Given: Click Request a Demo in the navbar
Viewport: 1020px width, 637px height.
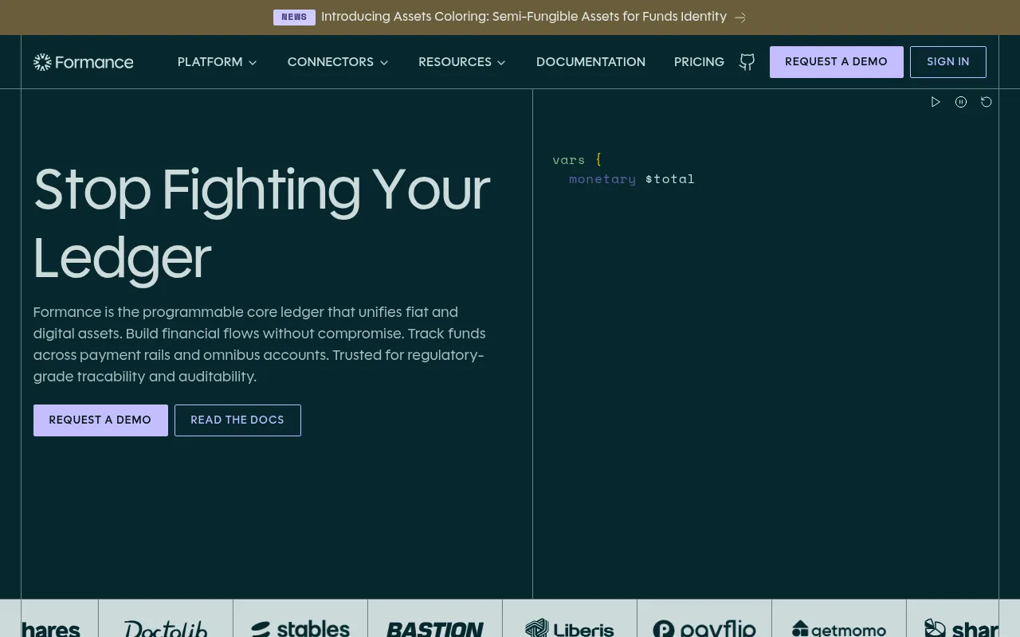Looking at the screenshot, I should pyautogui.click(x=836, y=62).
